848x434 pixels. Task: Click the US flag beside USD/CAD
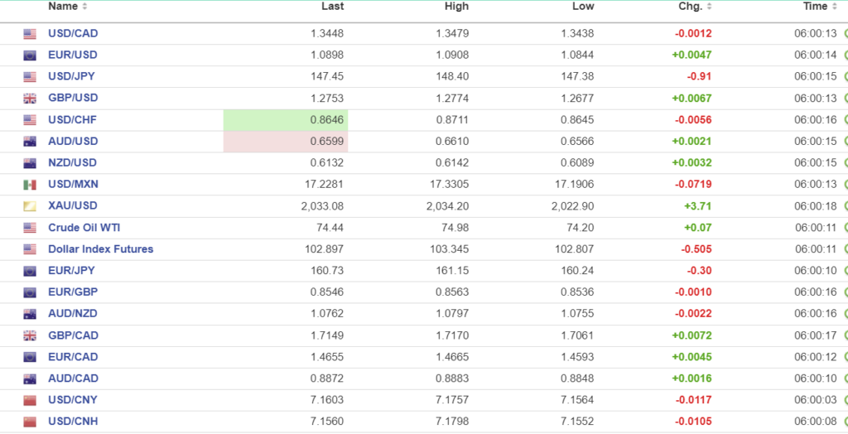pyautogui.click(x=30, y=34)
